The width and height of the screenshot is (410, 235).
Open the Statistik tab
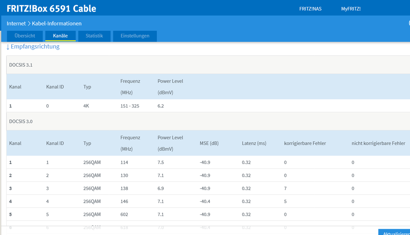point(94,36)
